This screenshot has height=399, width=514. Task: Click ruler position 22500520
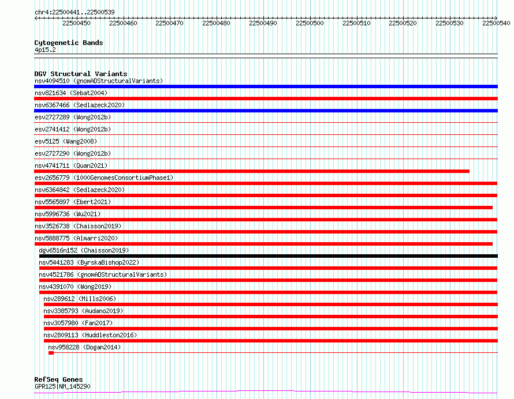coord(403,23)
